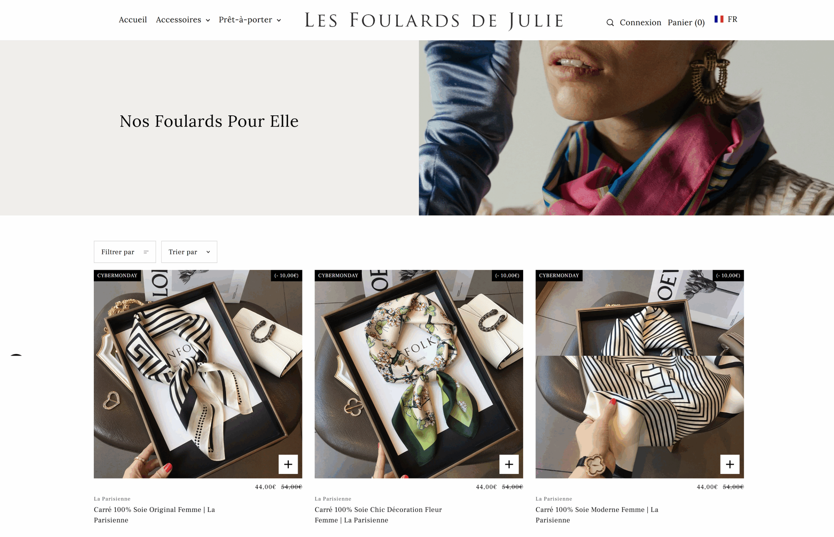Click the French flag language icon

click(719, 19)
